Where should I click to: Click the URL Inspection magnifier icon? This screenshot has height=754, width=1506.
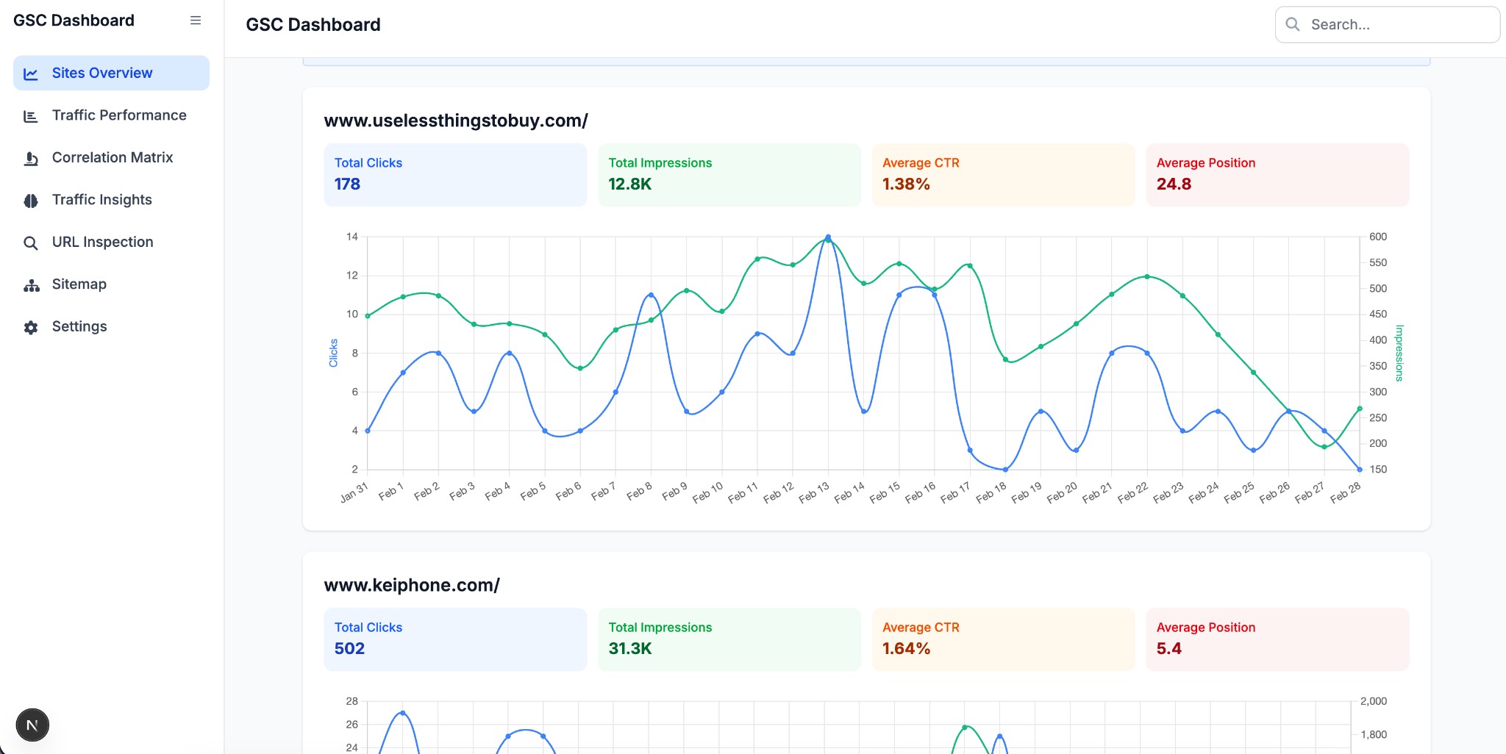pos(31,243)
